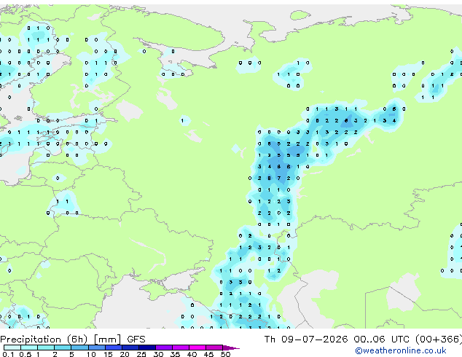This screenshot has height=357, width=462.
Task: Click the '[mm]' unit label
Action: 107,340
